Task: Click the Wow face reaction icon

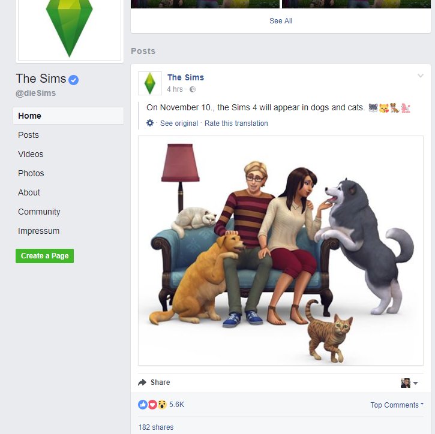Action: pyautogui.click(x=162, y=405)
